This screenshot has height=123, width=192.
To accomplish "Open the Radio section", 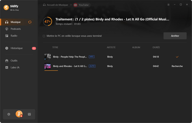I will (x=14, y=36).
